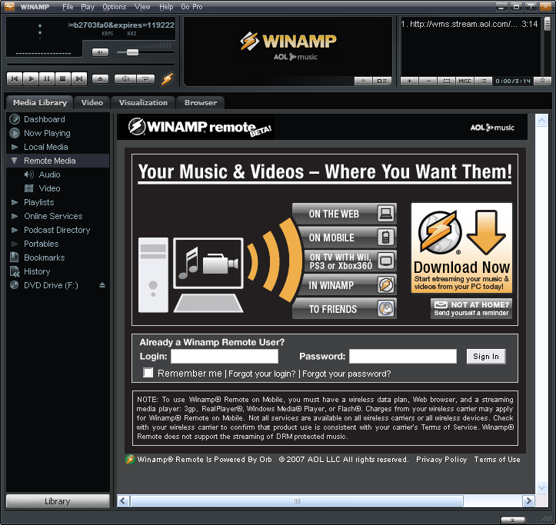Click the playlist remove (−) button
Image resolution: width=556 pixels, height=525 pixels.
[428, 81]
